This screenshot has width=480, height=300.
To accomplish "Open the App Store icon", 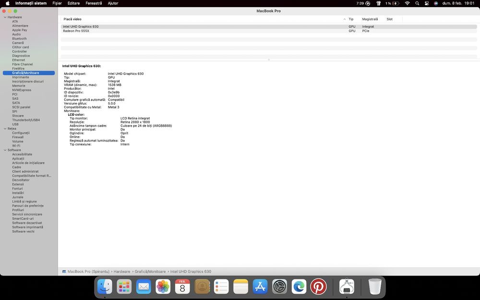I will pos(260,287).
